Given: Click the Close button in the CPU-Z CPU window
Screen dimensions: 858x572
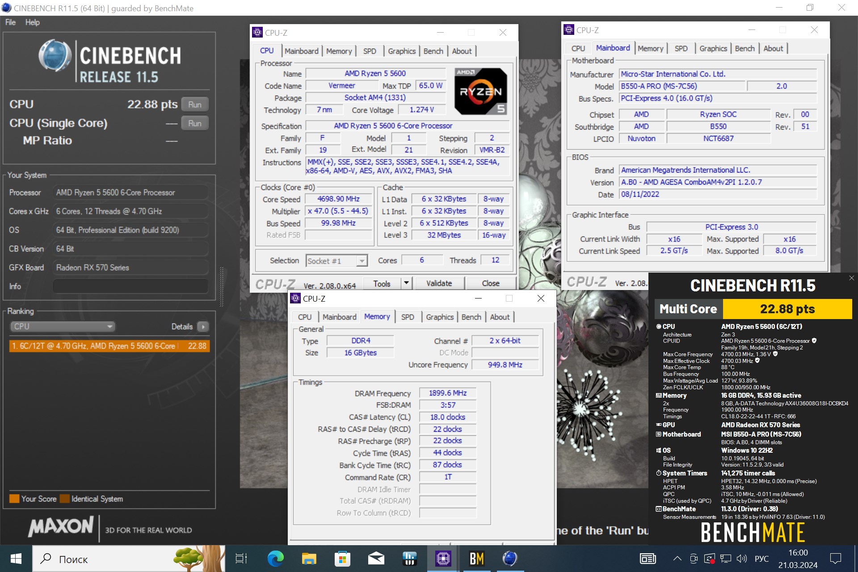Looking at the screenshot, I should [491, 283].
